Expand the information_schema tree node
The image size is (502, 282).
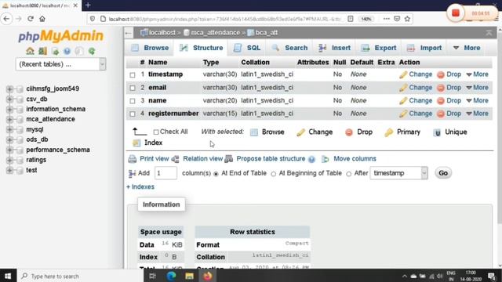[x=9, y=110]
